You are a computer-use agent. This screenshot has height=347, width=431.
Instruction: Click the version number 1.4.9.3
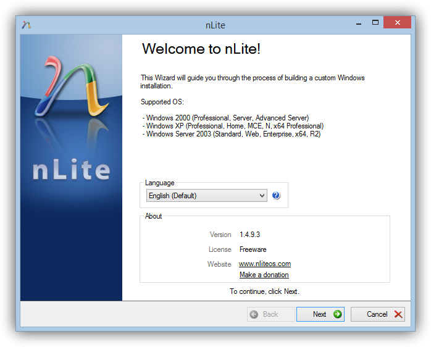click(x=249, y=235)
